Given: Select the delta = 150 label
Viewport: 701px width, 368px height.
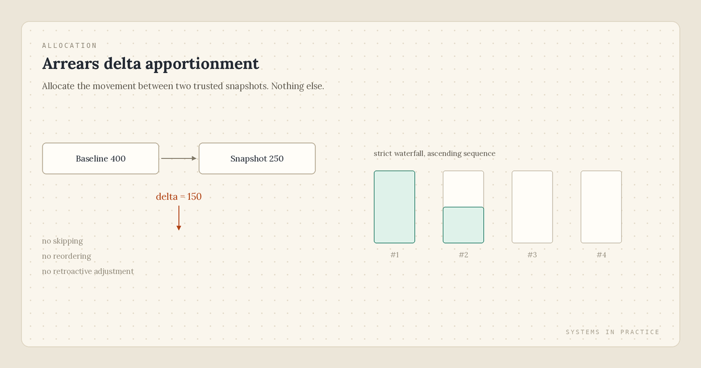Looking at the screenshot, I should [179, 197].
